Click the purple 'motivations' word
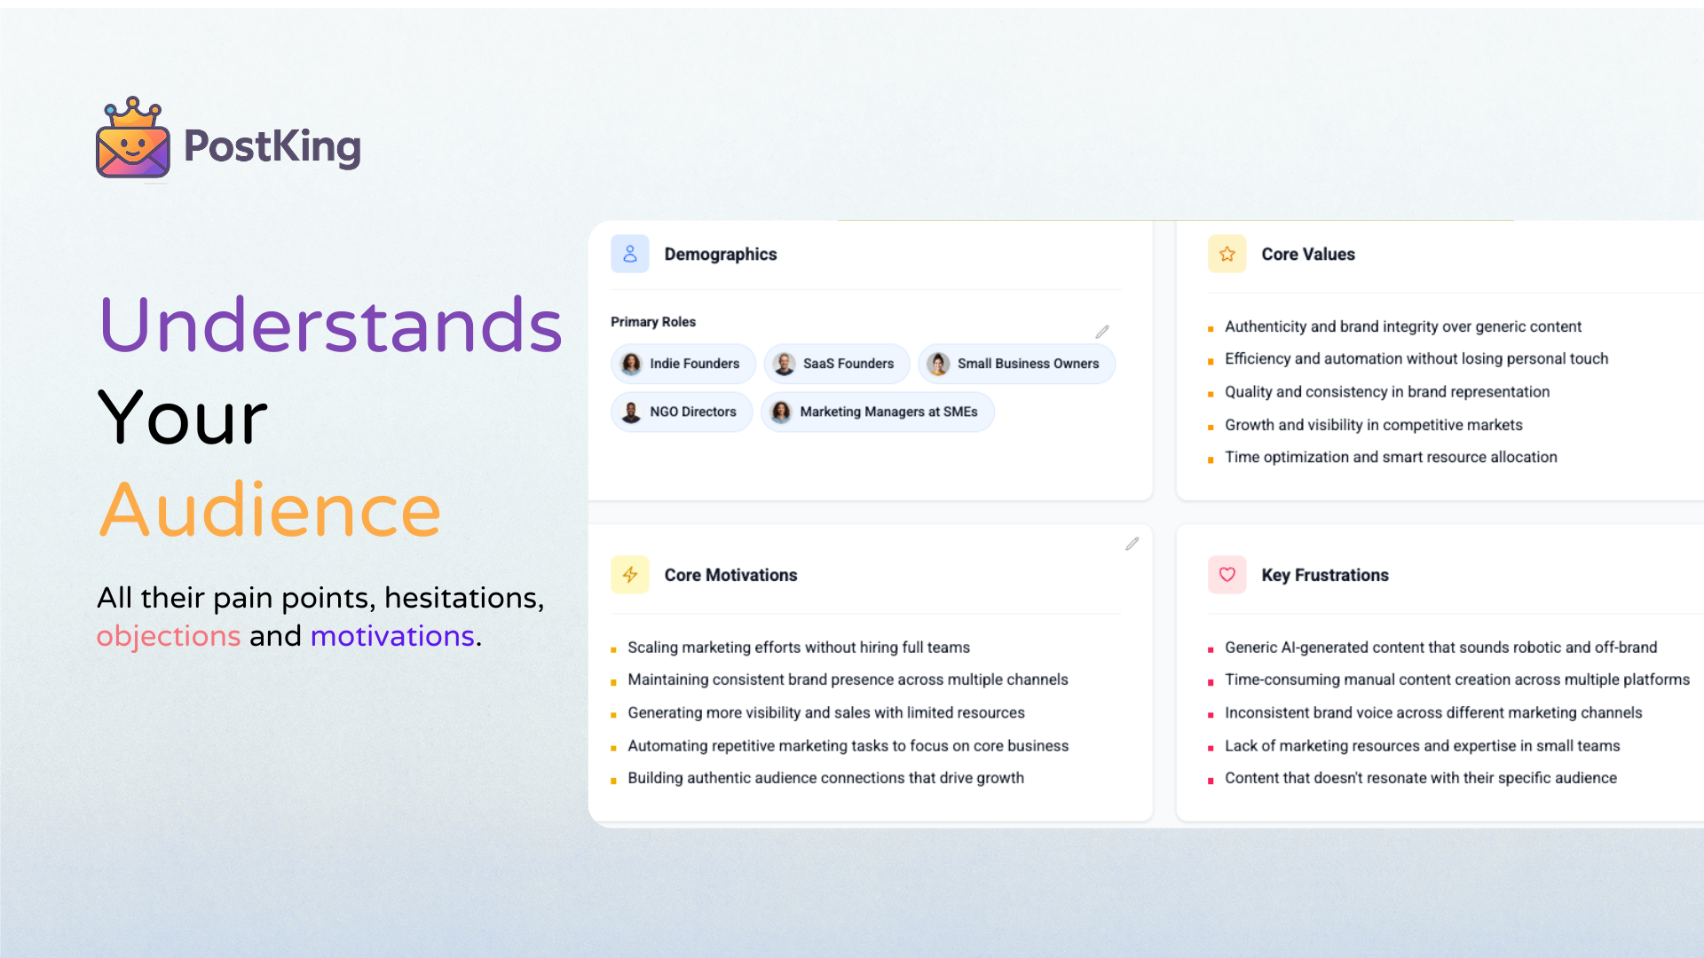 pos(392,636)
